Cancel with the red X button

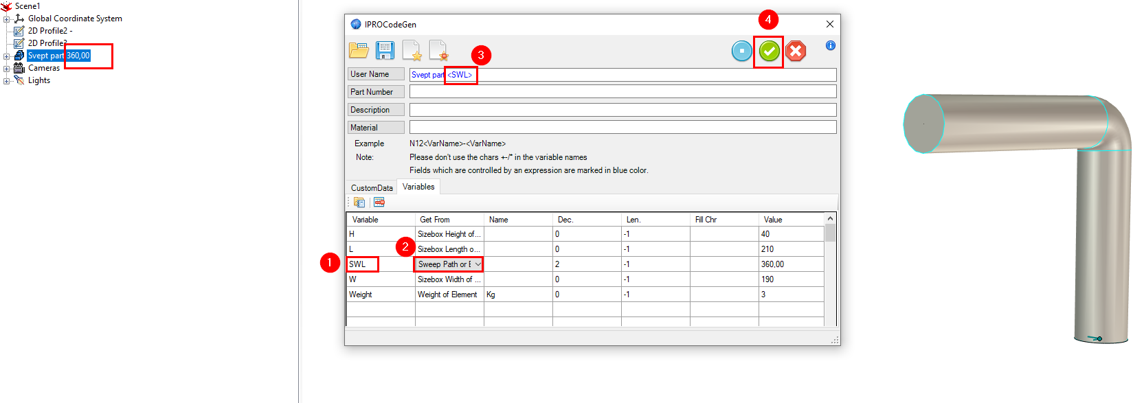pyautogui.click(x=796, y=51)
